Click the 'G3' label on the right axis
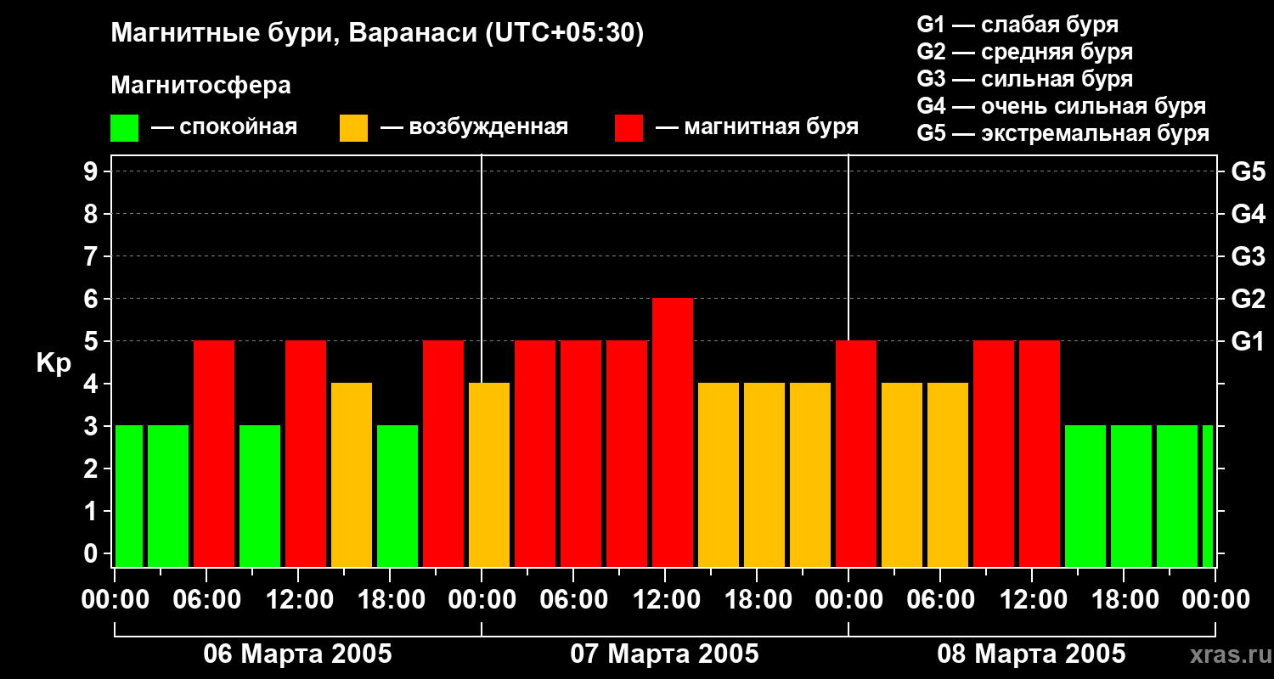This screenshot has height=679, width=1274. coord(1248,256)
